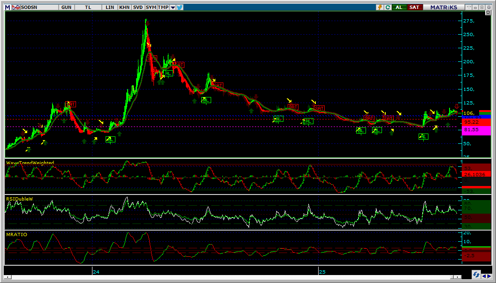Viewport: 496px width, 283px height.
Task: Click the green AL buy button
Action: 399,7
